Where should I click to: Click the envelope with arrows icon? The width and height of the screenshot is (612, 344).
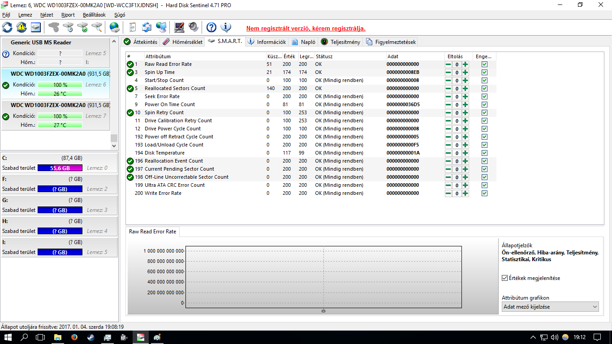tap(147, 27)
